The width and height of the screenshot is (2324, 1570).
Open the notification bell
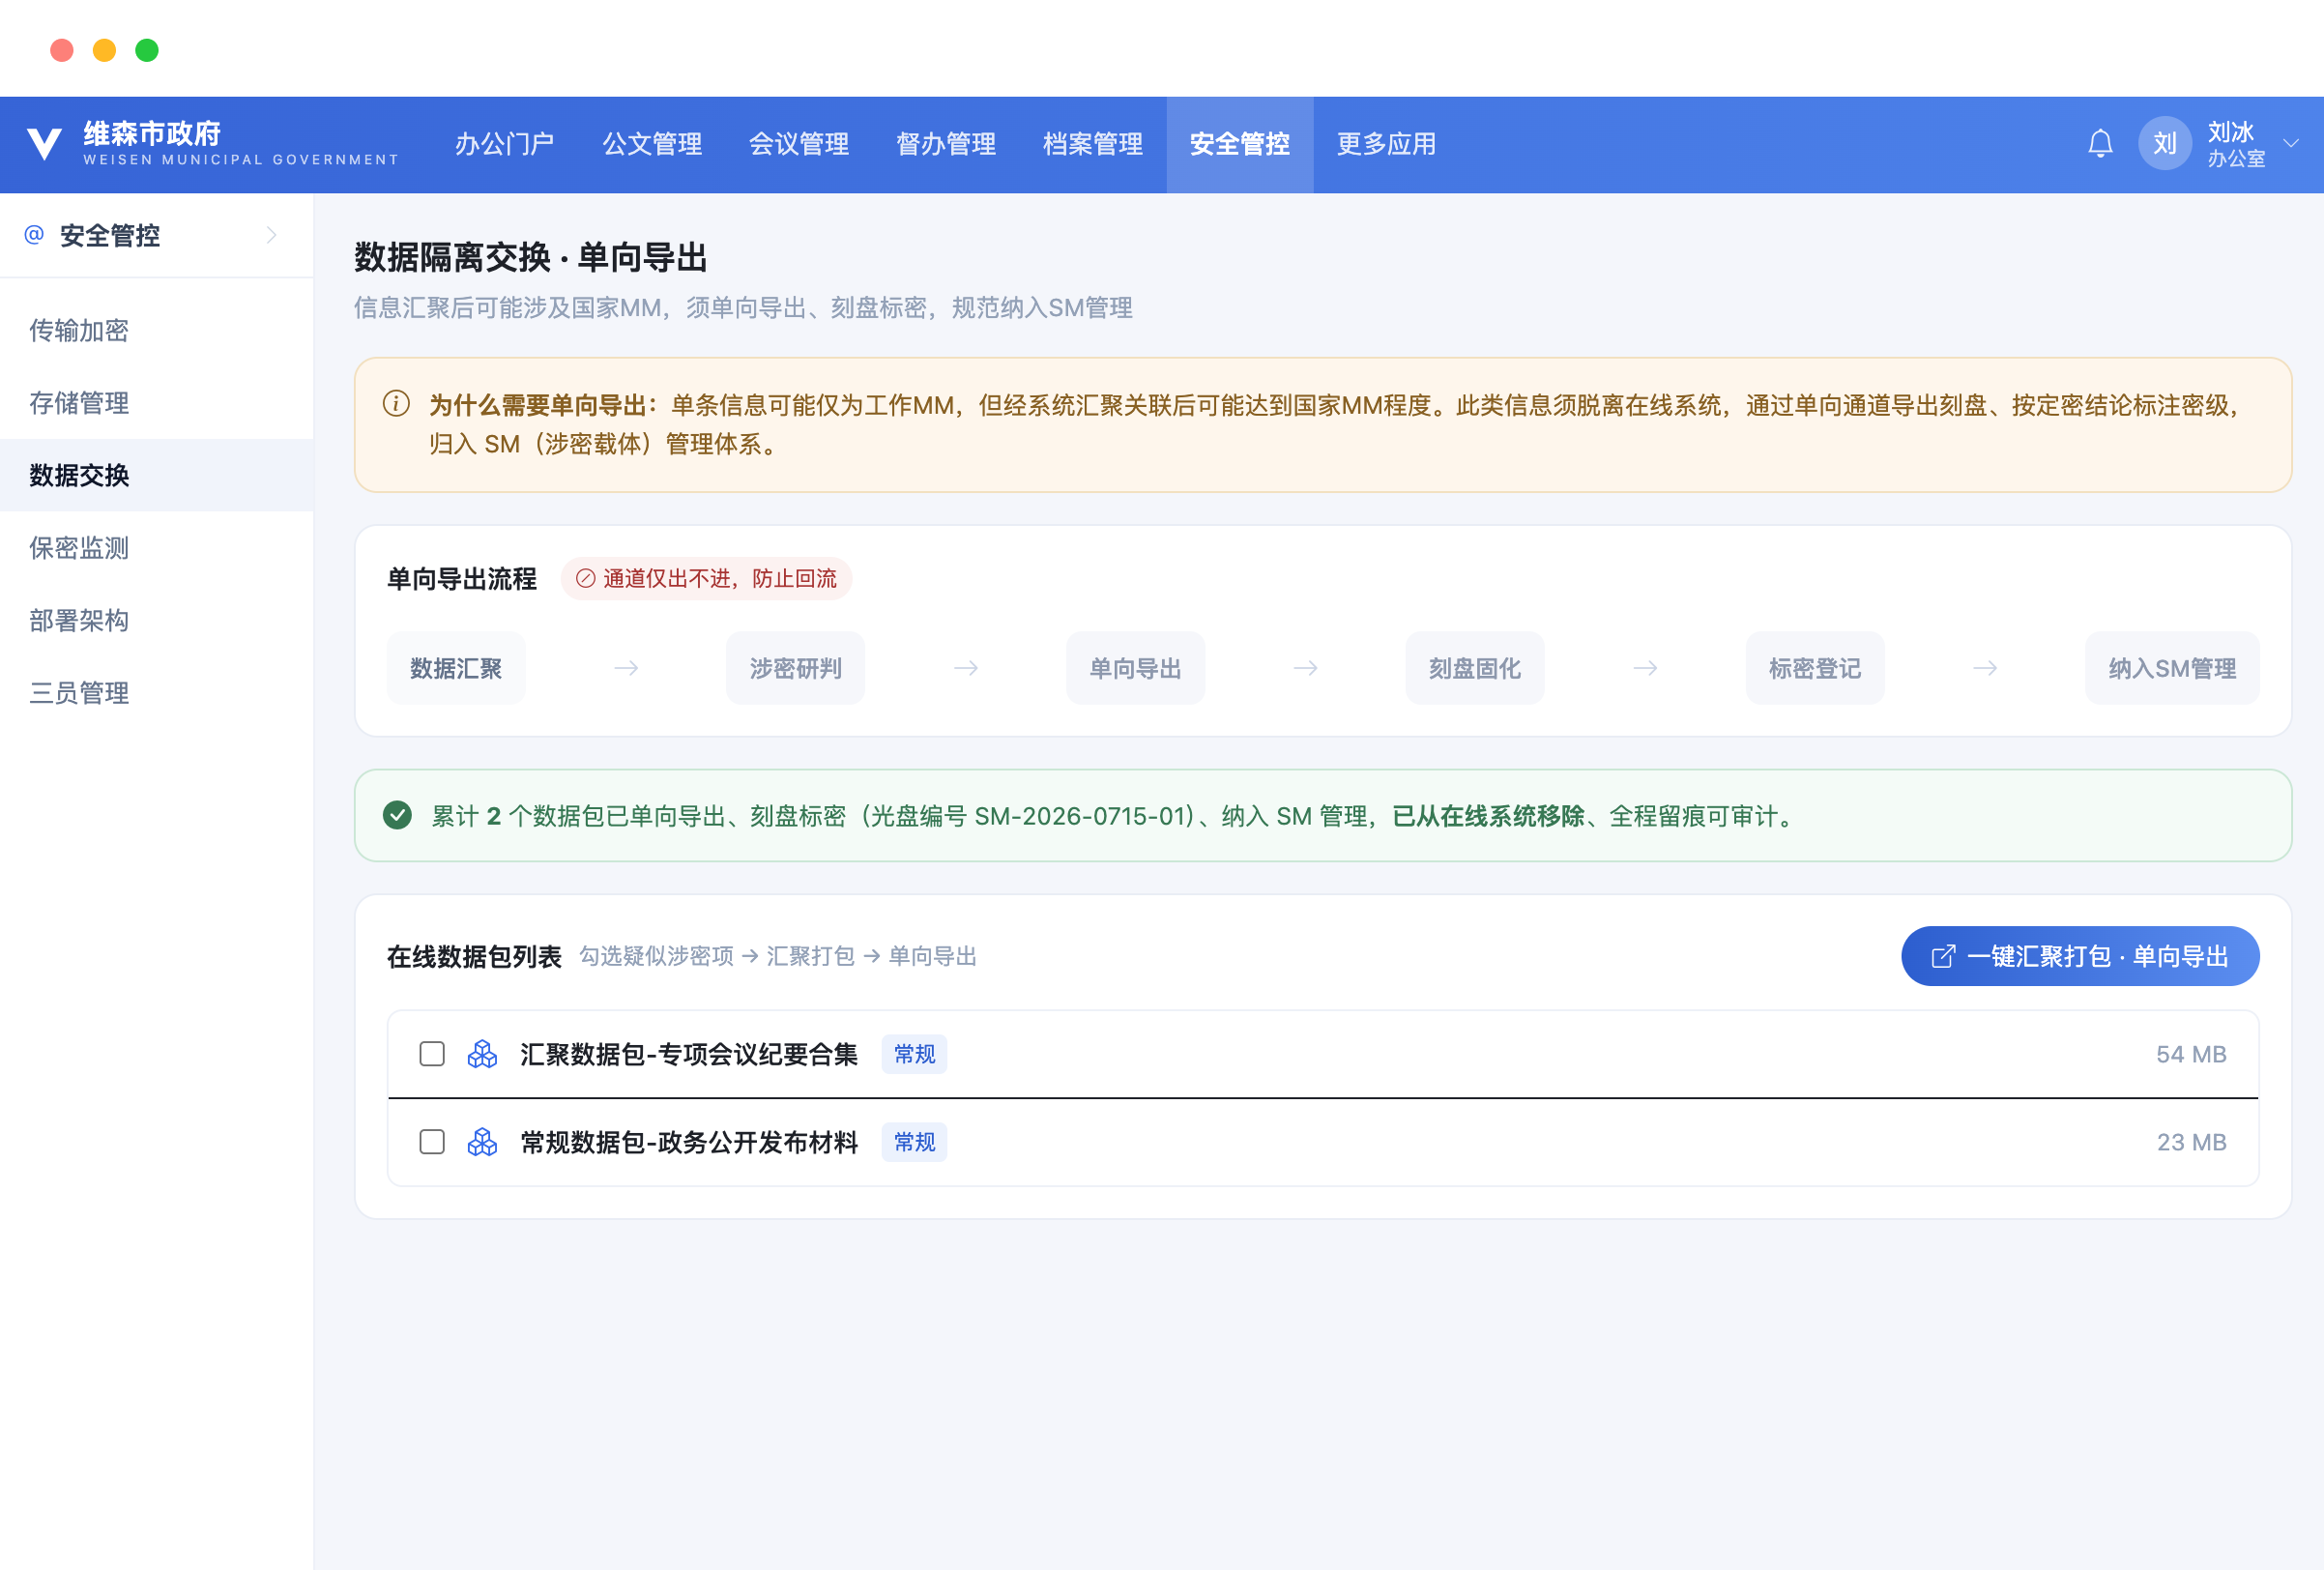point(2100,144)
